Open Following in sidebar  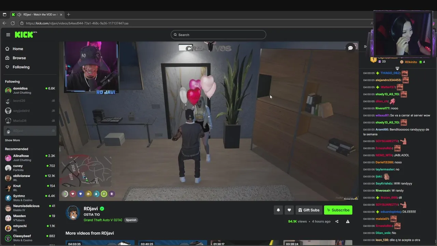pos(21,67)
